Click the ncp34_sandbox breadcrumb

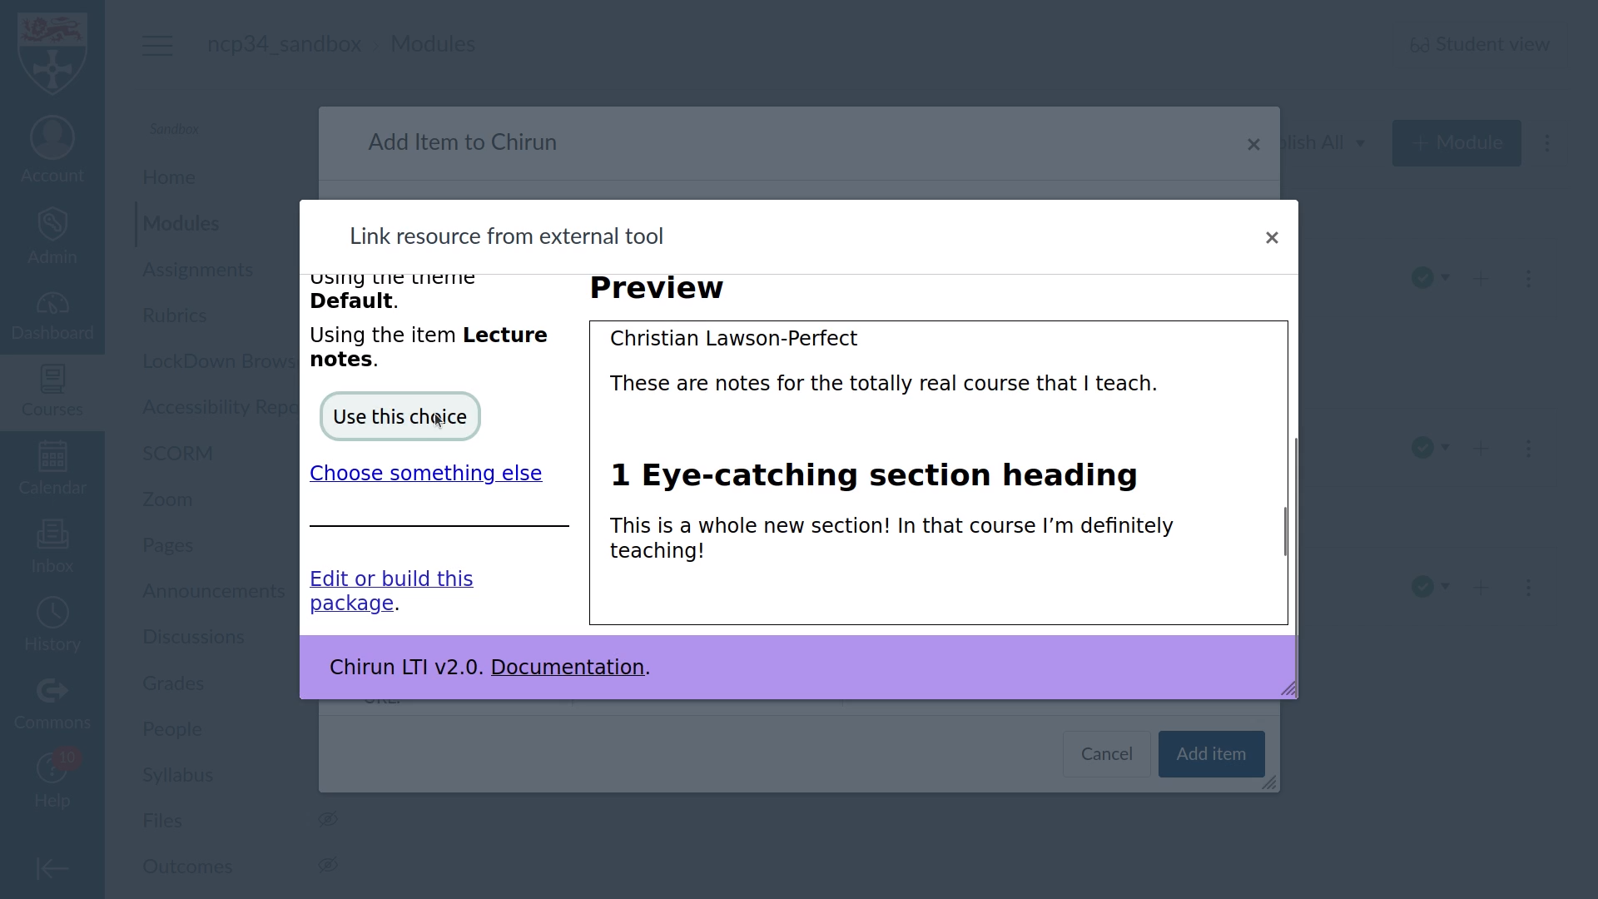pyautogui.click(x=284, y=44)
